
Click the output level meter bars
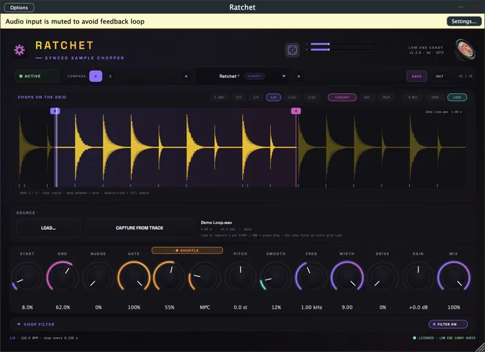343,47
